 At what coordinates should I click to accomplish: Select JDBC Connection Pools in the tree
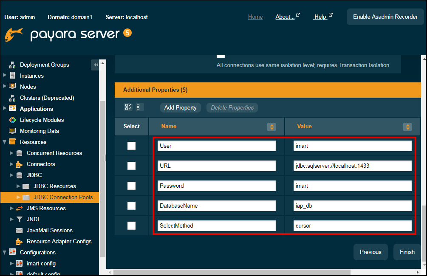click(x=63, y=197)
